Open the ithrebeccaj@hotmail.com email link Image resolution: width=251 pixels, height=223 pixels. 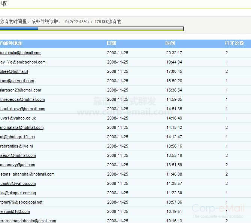click(x=22, y=100)
